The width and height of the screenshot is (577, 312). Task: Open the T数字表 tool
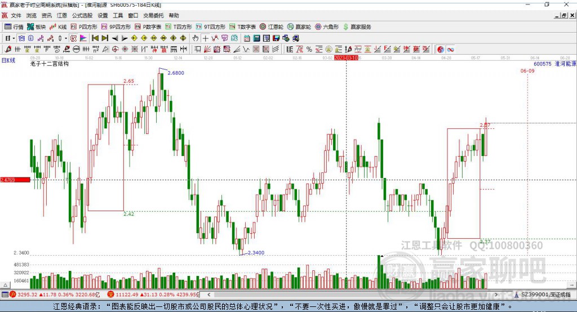[242, 27]
